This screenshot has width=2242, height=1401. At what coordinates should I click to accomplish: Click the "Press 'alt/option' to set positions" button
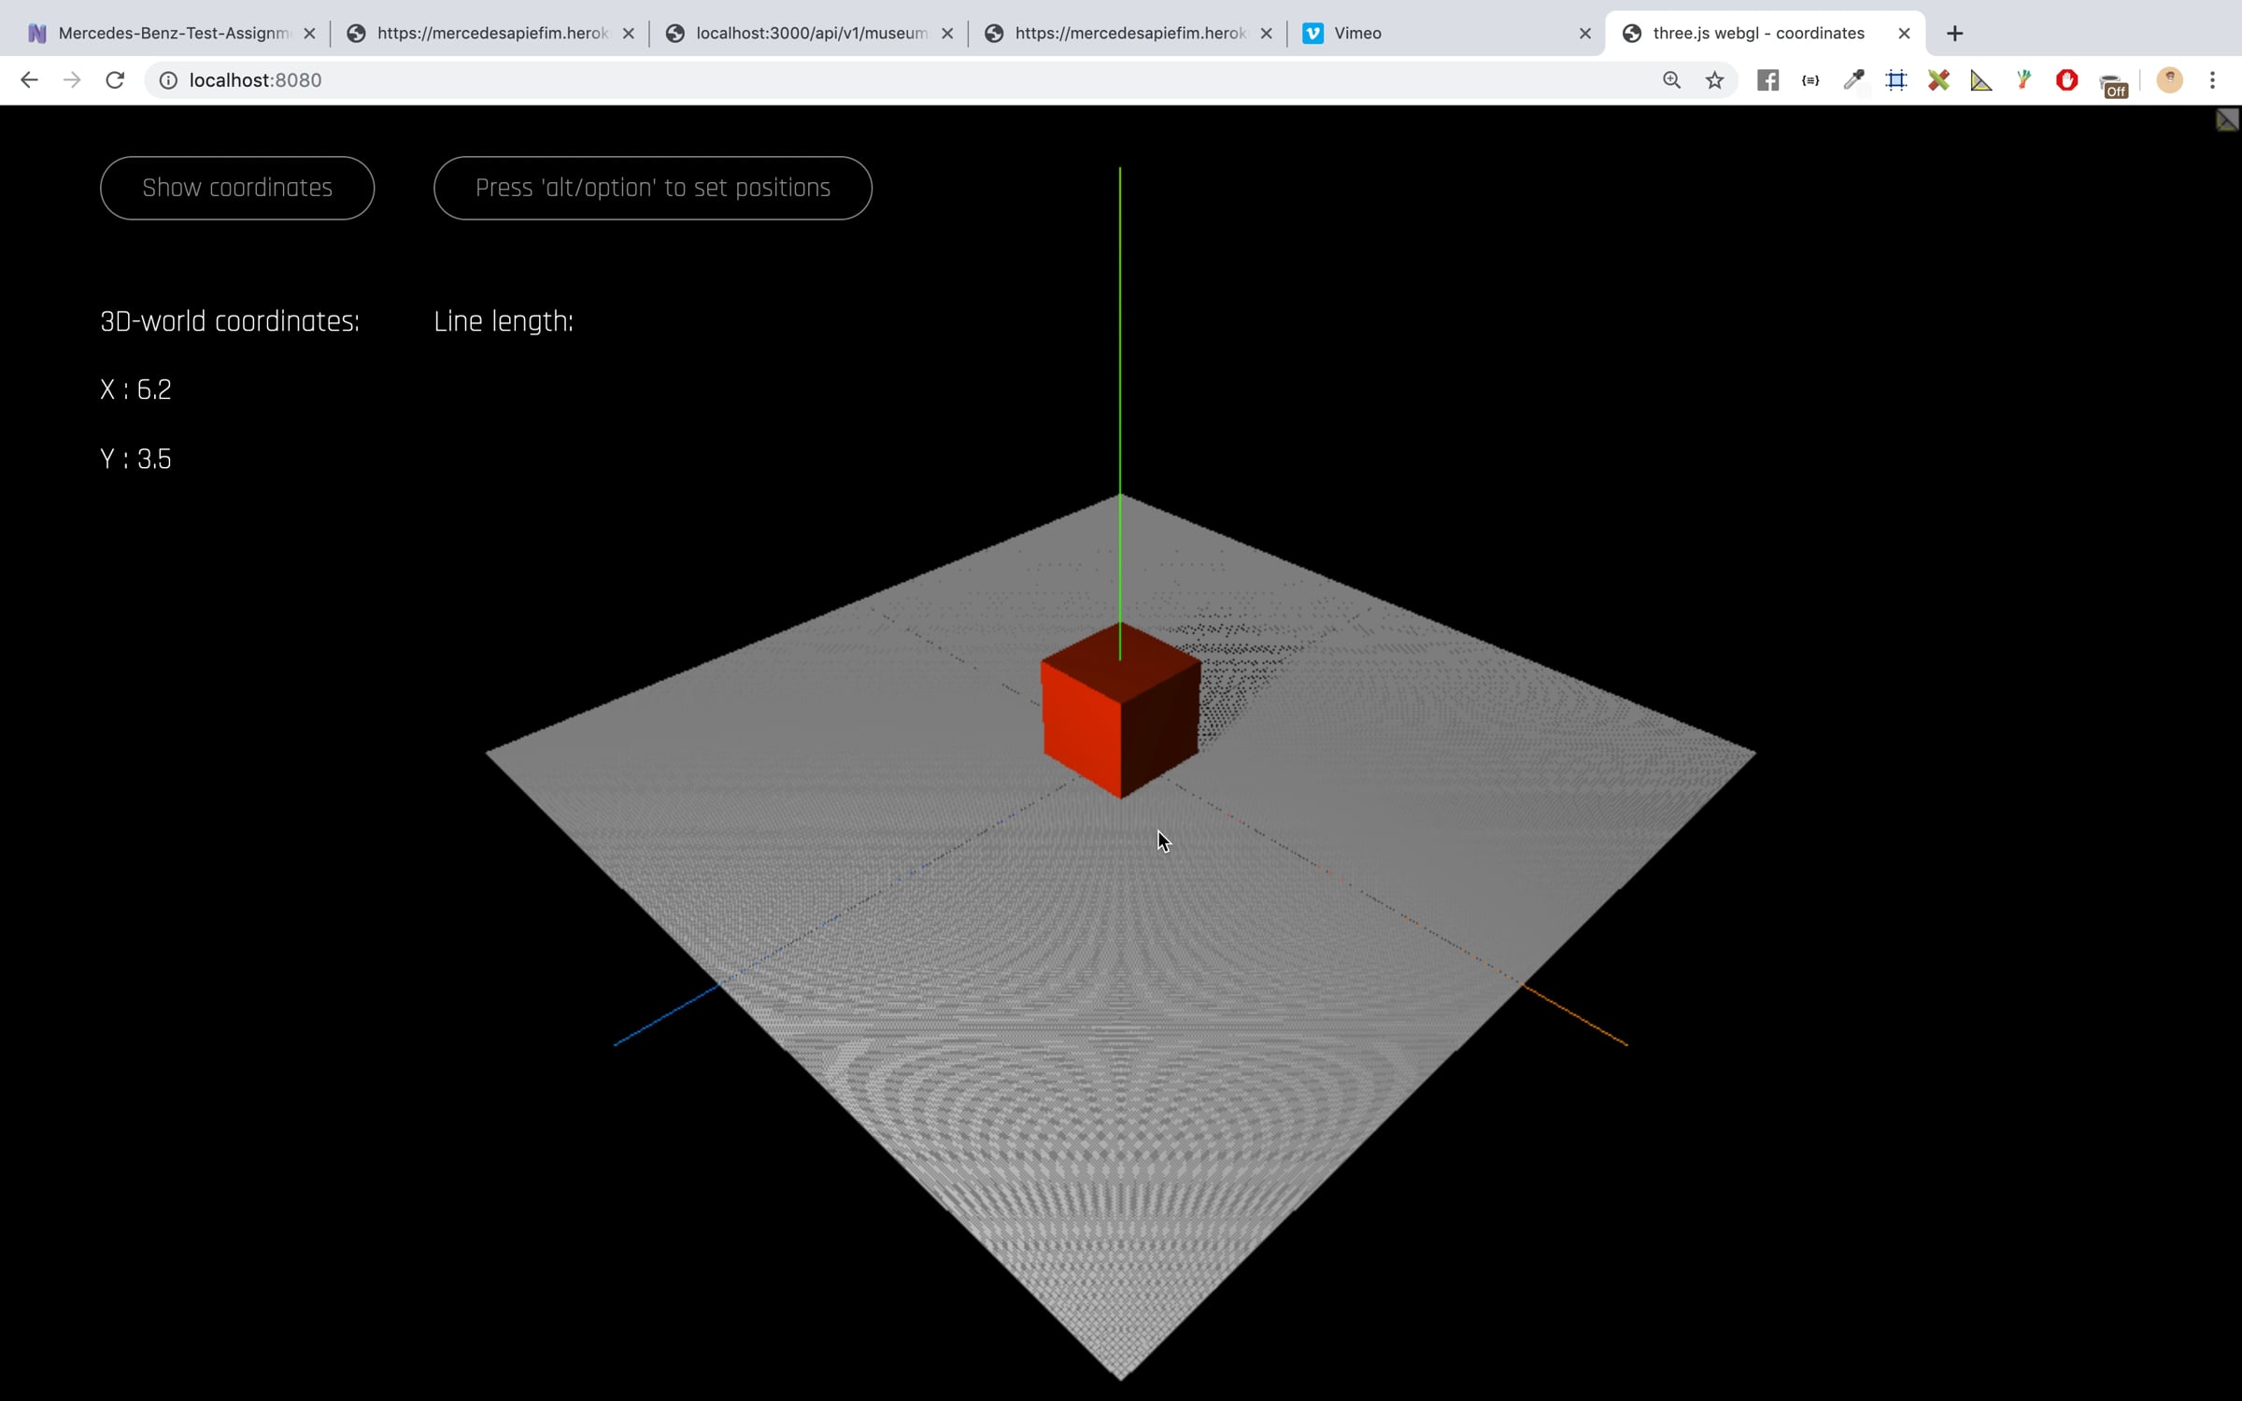pyautogui.click(x=653, y=188)
